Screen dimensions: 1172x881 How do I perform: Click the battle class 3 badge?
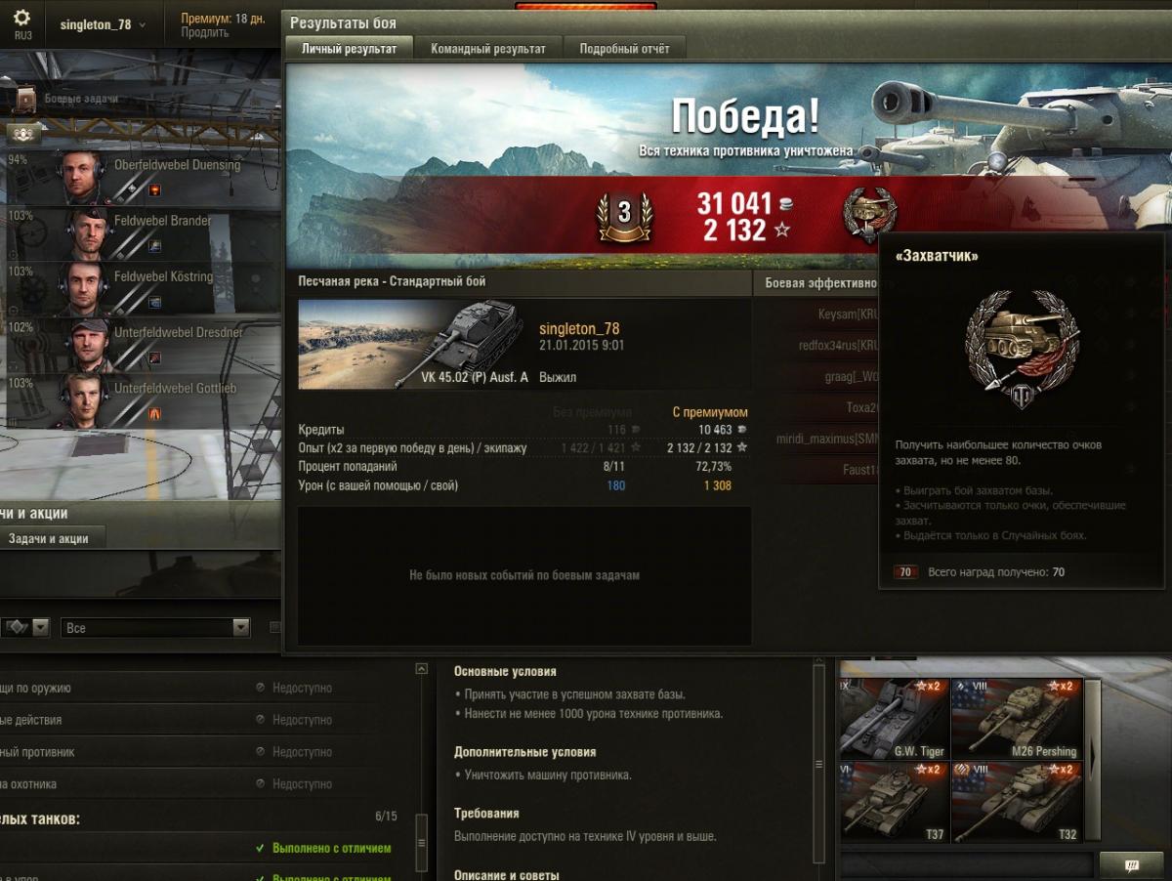623,216
